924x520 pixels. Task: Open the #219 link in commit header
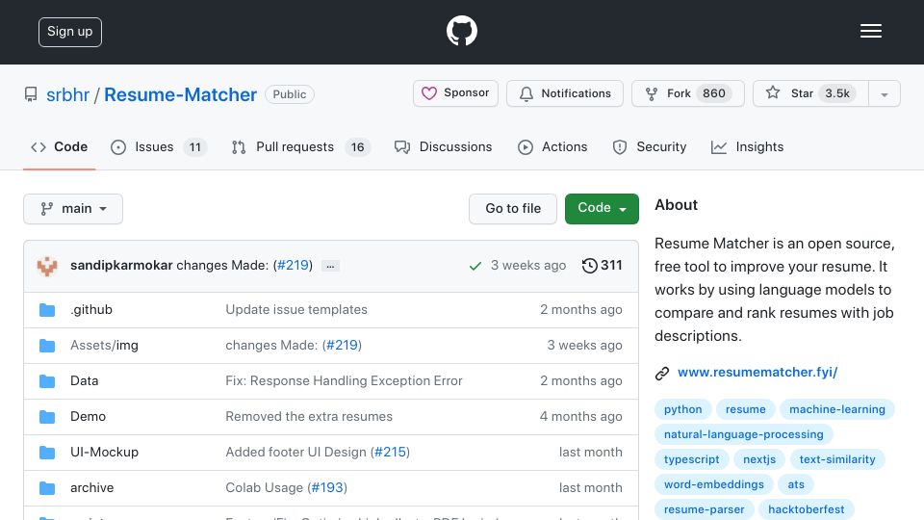click(293, 266)
